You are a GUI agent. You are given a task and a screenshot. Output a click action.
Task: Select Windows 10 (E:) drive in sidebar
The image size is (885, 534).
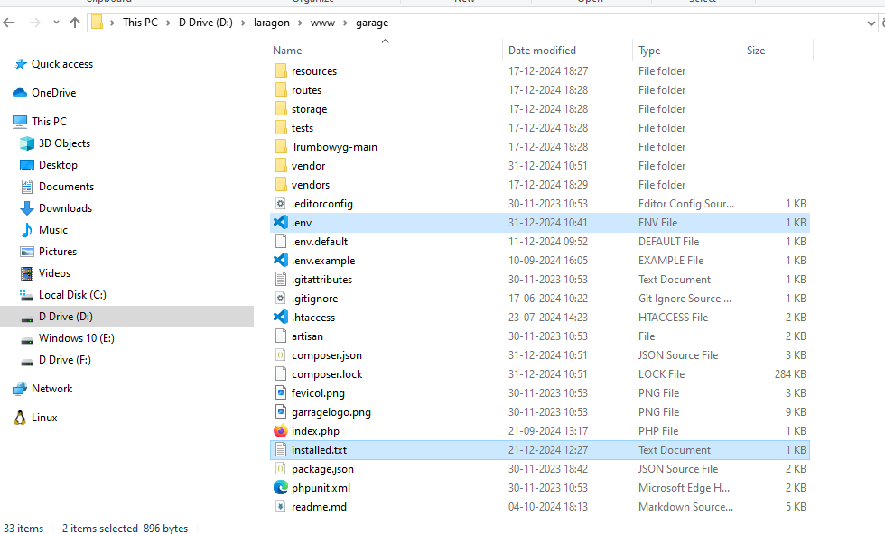(x=76, y=338)
